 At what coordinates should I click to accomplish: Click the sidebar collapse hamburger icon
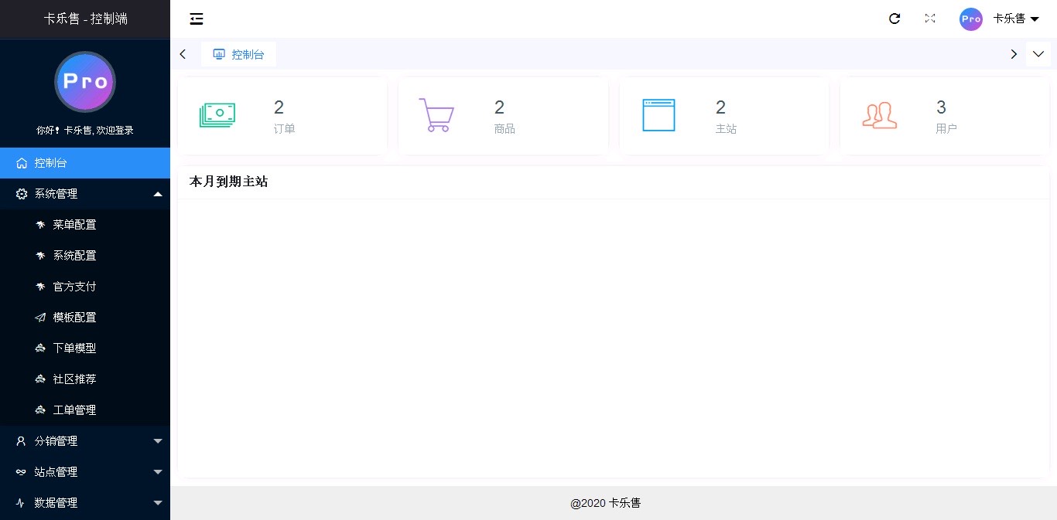[x=196, y=19]
